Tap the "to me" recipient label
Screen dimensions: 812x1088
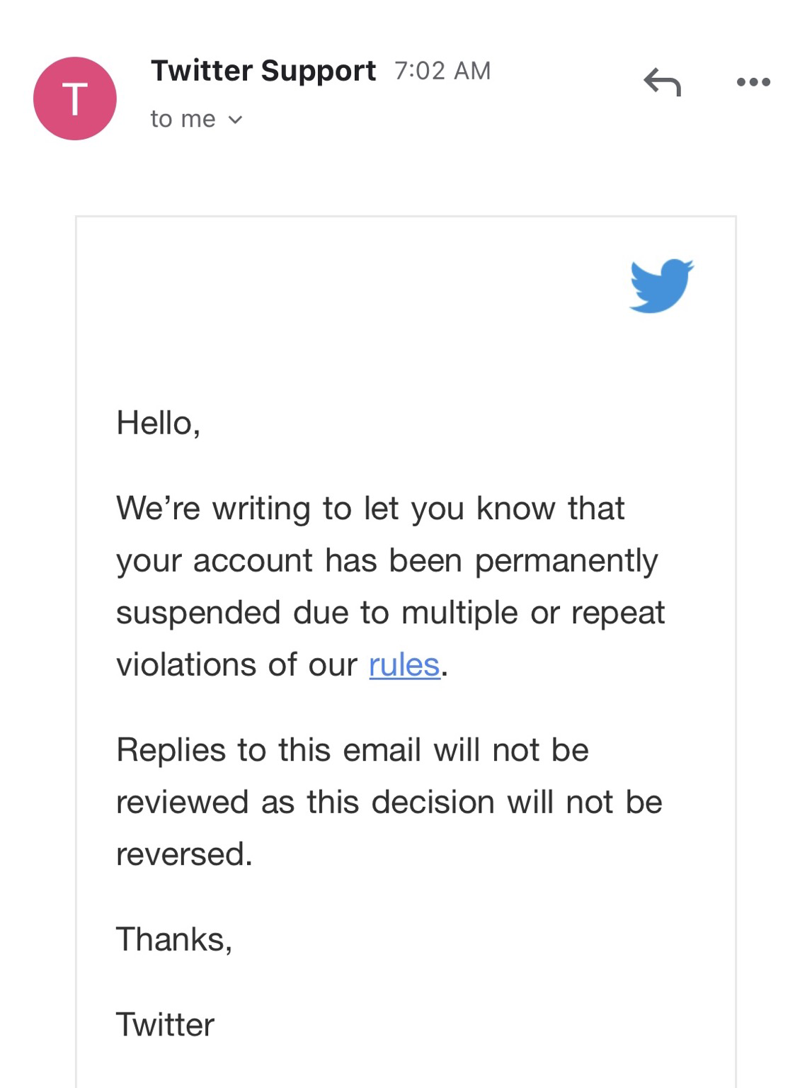click(x=183, y=119)
